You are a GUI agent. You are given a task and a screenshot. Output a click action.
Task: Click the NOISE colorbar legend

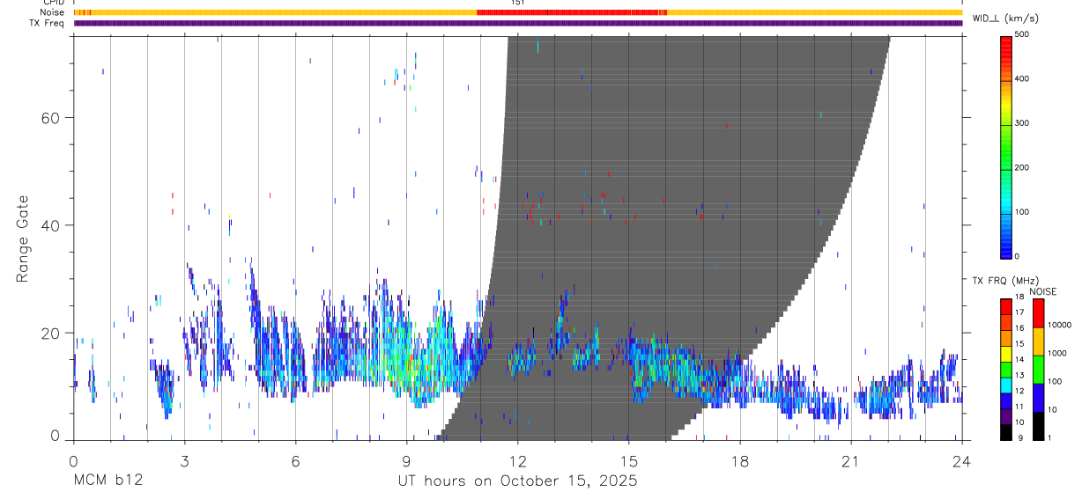(1039, 368)
